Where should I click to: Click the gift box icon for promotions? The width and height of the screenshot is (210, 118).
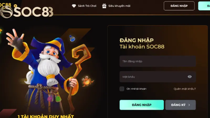pyautogui.click(x=104, y=6)
